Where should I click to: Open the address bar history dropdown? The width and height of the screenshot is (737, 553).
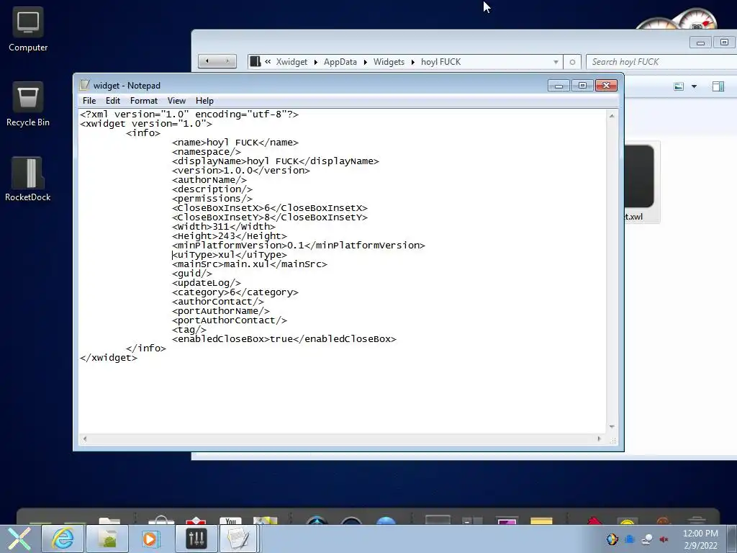(556, 62)
